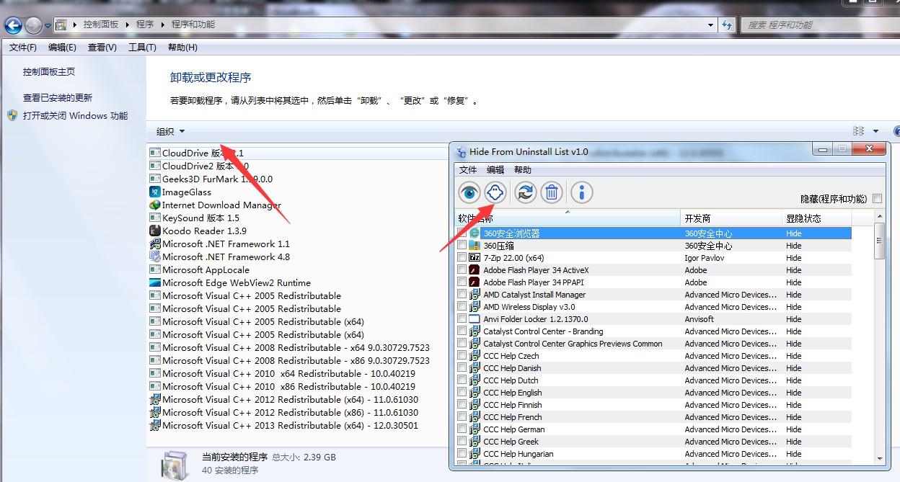900x482 pixels.
Task: Click the change view icon in Programs and Features
Action: point(858,131)
